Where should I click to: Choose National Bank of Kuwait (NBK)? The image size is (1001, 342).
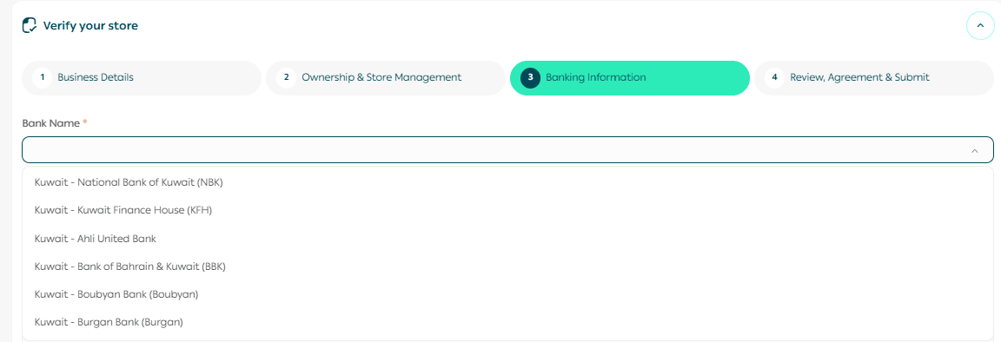coord(507,182)
